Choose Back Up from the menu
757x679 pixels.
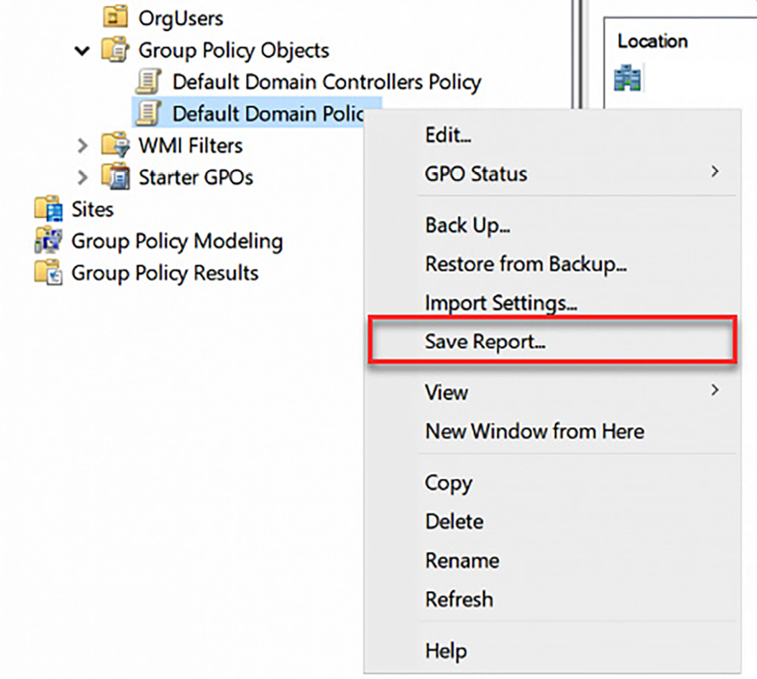coord(468,225)
